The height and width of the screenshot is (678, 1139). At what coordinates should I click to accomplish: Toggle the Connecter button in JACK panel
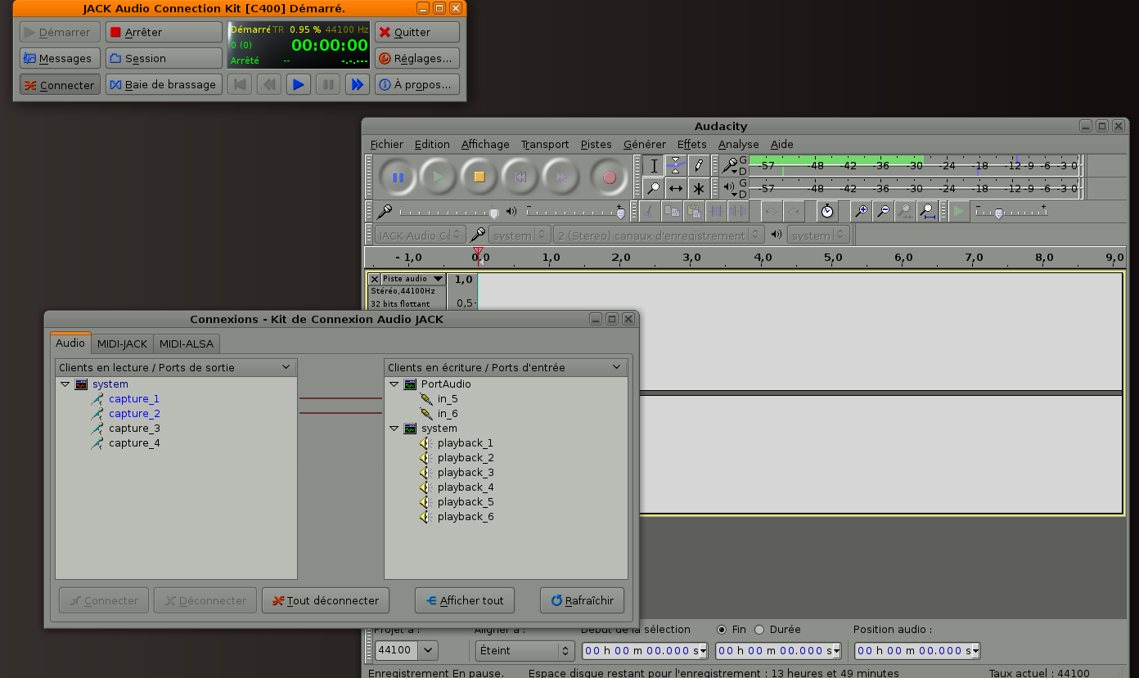tap(60, 84)
